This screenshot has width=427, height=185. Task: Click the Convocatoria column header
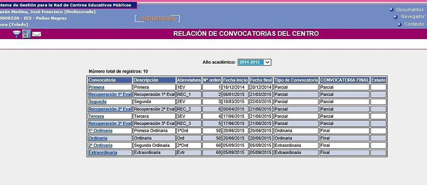point(110,80)
